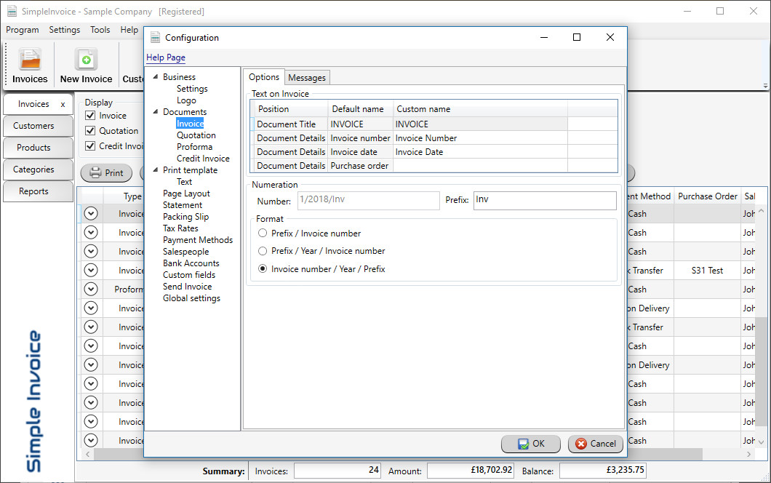Image resolution: width=771 pixels, height=483 pixels.
Task: Open the Reports side tab
Action: click(39, 191)
